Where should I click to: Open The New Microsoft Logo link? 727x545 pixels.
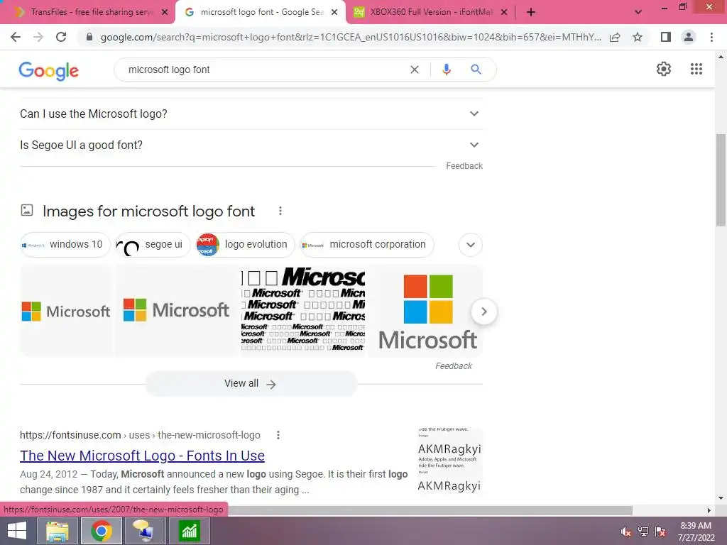(x=142, y=456)
